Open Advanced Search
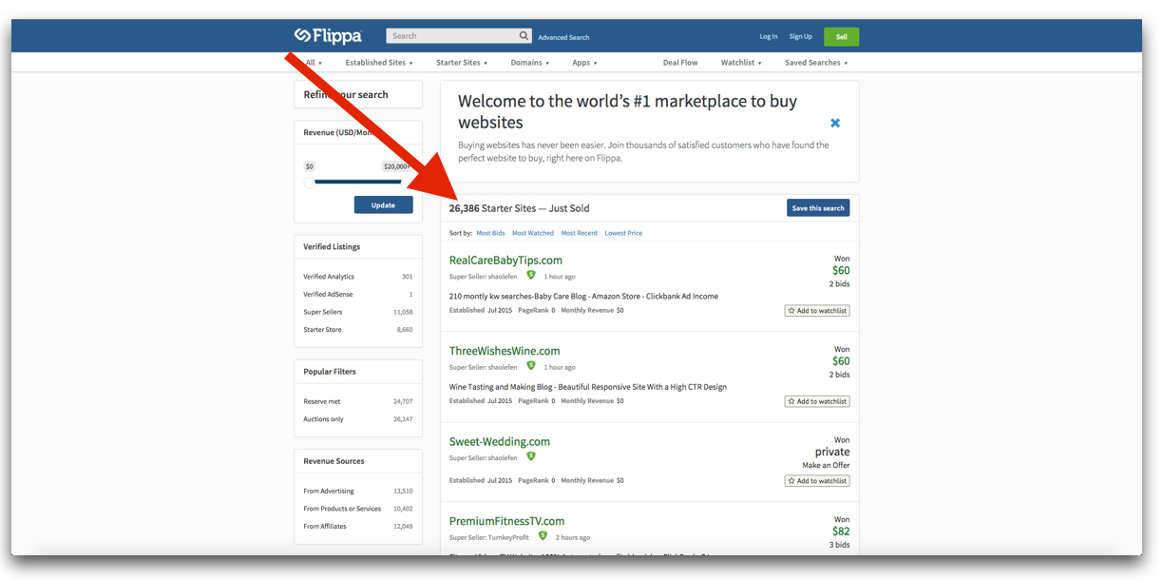 [x=563, y=37]
